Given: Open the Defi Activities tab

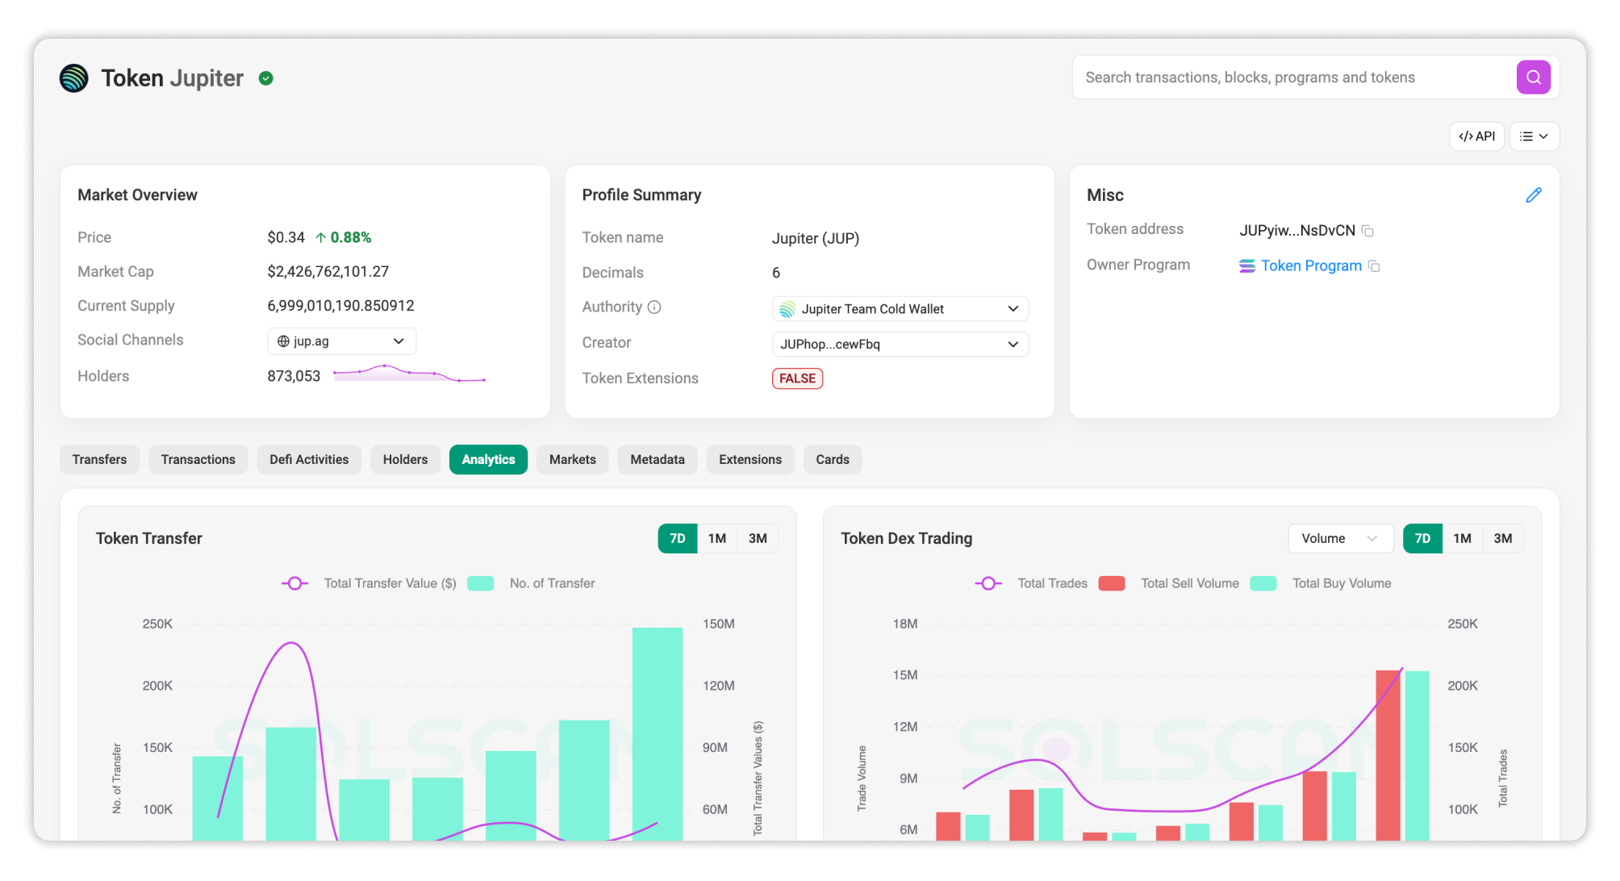Looking at the screenshot, I should 309,459.
